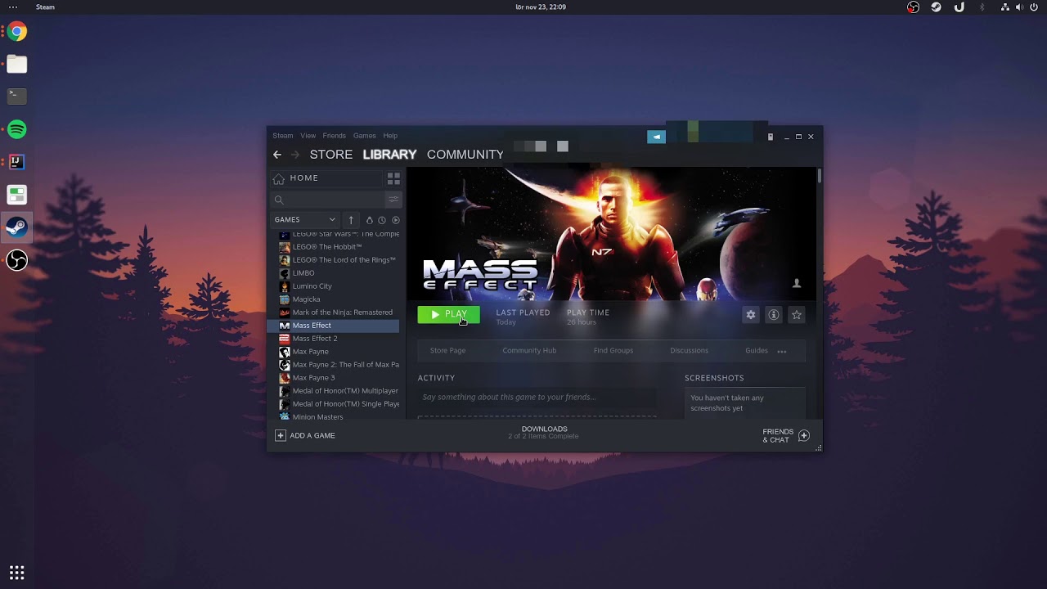1047x589 pixels.
Task: Open Friends & Chat
Action: (785, 435)
